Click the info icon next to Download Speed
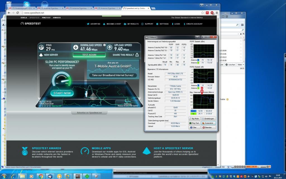Viewport: 286px width, 179px height. coord(104,45)
